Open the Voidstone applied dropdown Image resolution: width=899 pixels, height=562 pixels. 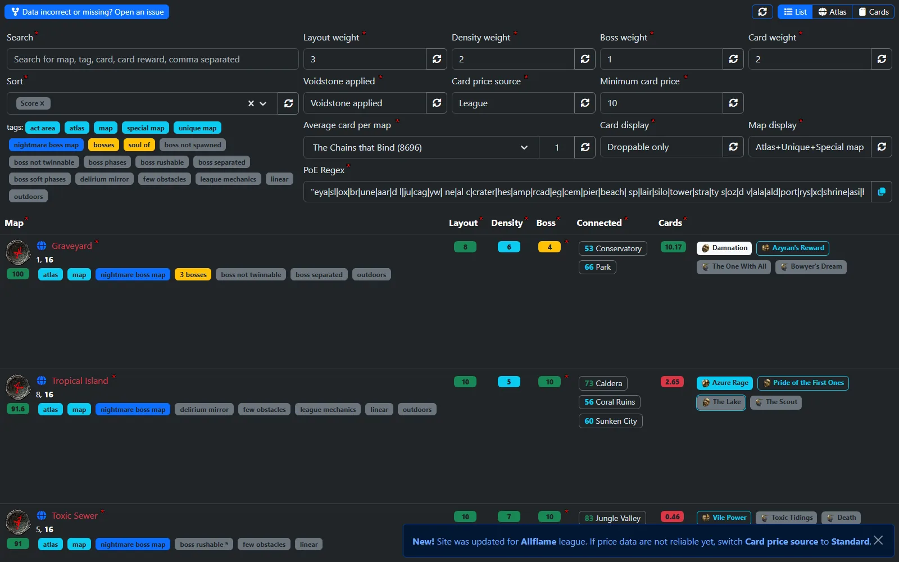[365, 103]
